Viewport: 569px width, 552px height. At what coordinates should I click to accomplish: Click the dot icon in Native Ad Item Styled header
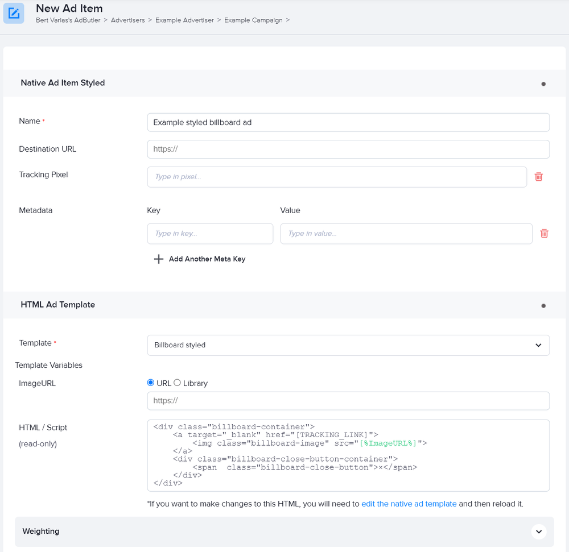tap(543, 84)
